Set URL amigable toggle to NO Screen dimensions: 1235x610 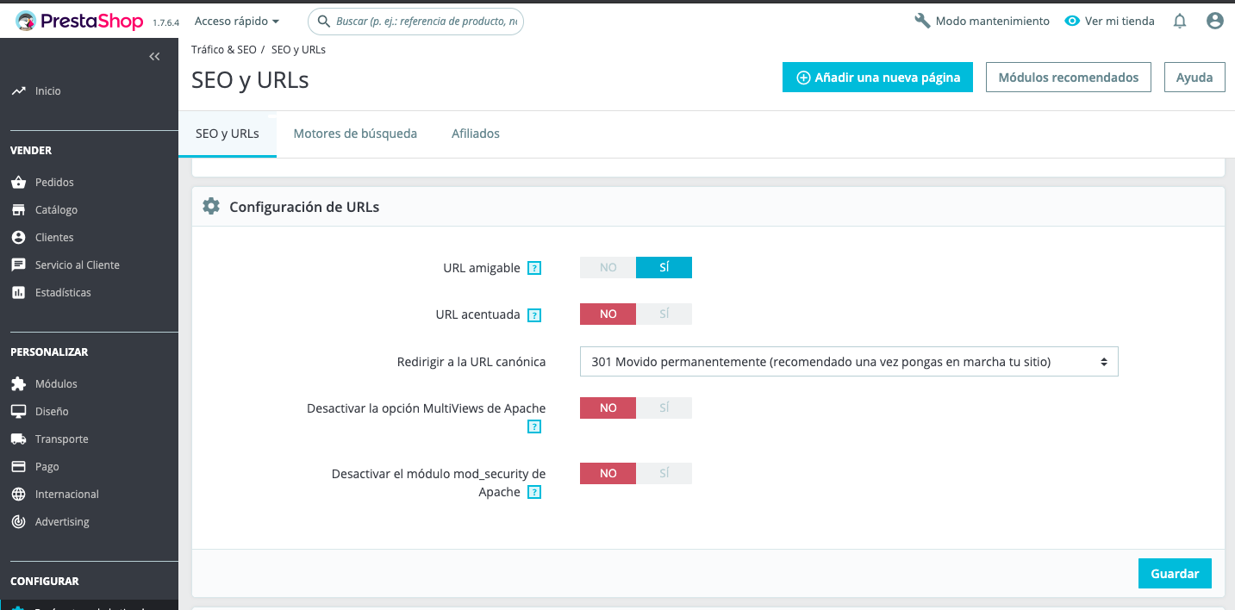608,268
